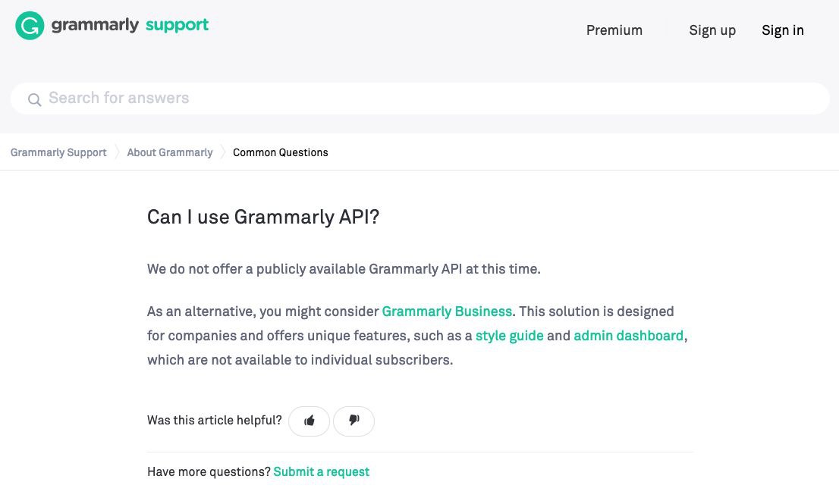Navigate to Grammarly Support breadcrumb
The width and height of the screenshot is (839, 504).
coord(58,152)
